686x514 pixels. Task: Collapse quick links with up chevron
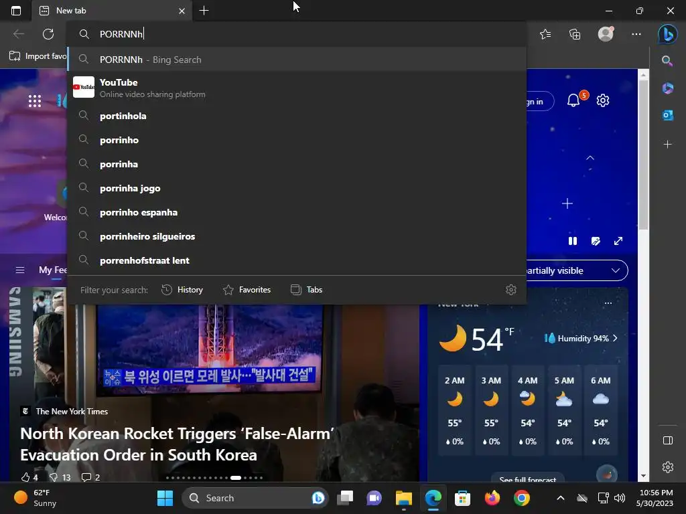pos(590,158)
